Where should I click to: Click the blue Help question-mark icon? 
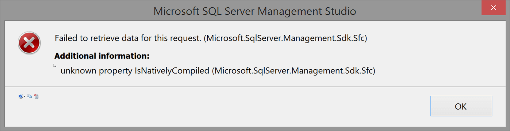click(x=21, y=96)
